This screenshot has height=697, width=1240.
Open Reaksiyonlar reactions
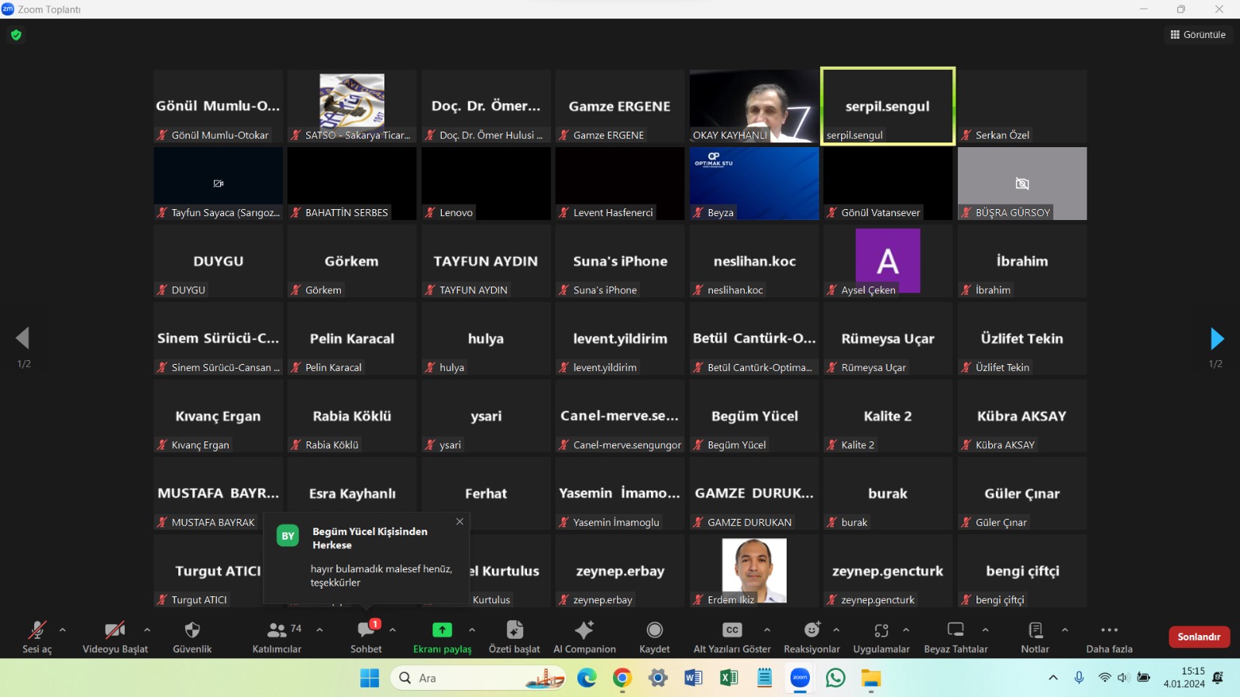coord(811,630)
